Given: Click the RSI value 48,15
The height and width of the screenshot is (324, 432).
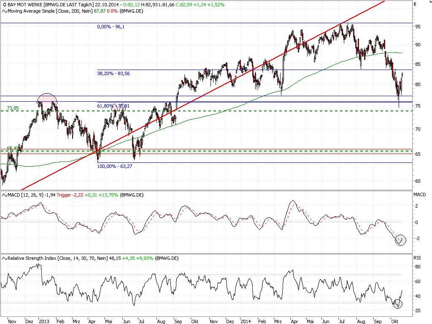Looking at the screenshot, I should (x=115, y=259).
